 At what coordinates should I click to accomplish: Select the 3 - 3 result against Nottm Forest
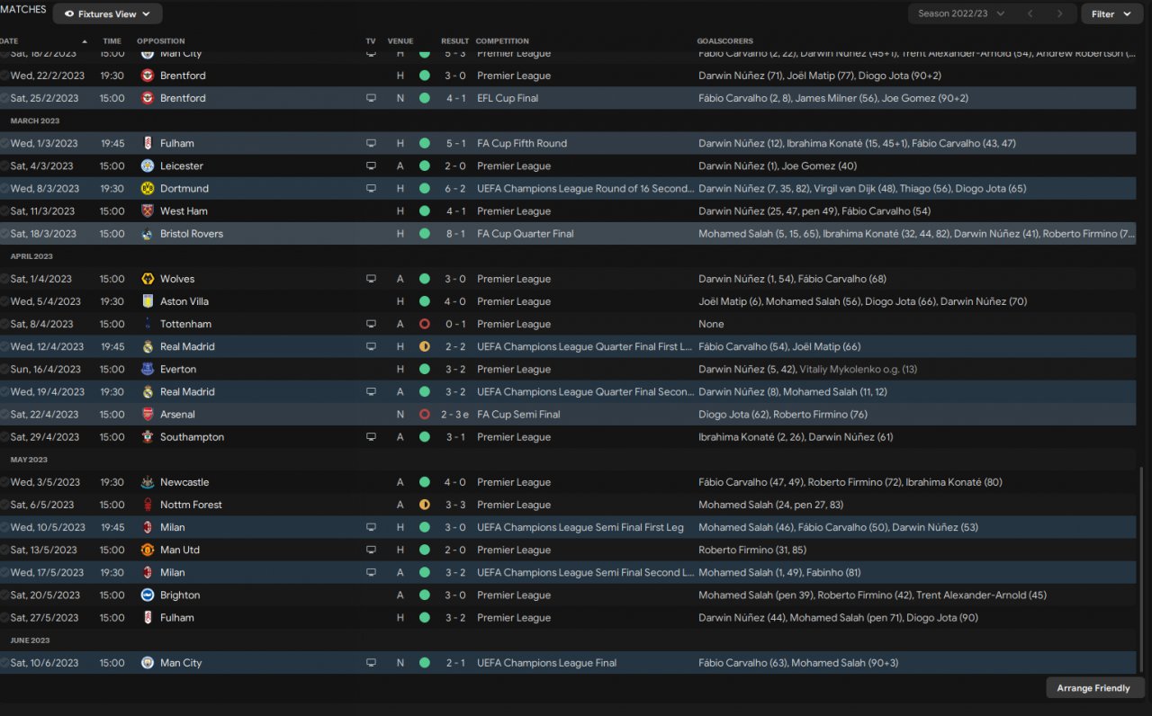(454, 505)
